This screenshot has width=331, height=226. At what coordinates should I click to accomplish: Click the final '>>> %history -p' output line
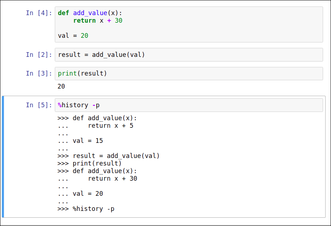click(x=86, y=209)
